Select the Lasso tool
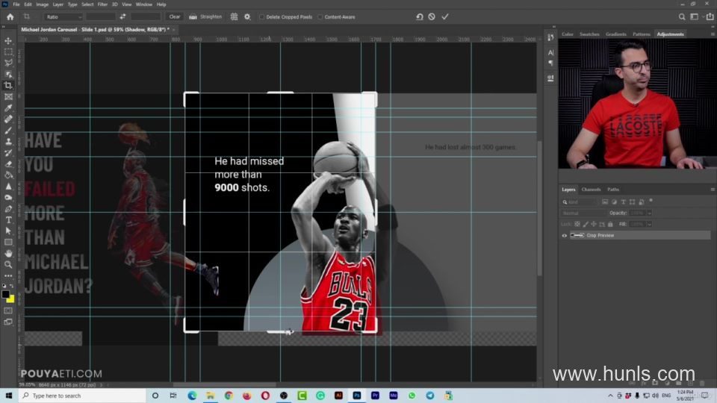The height and width of the screenshot is (403, 717). coord(8,63)
